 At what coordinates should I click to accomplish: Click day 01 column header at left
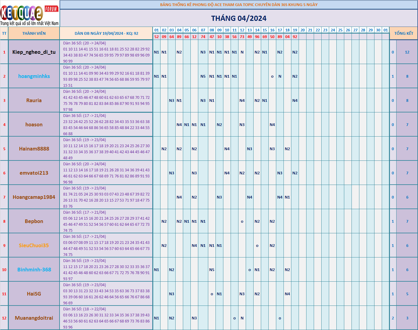coord(157,30)
